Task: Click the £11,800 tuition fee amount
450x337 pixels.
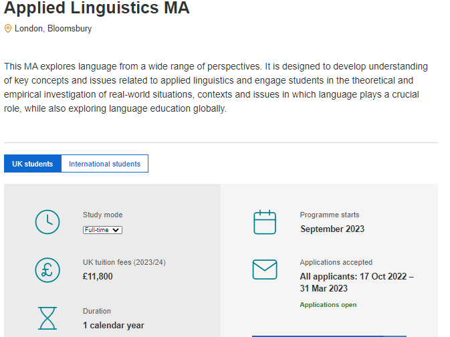Action: click(x=98, y=276)
